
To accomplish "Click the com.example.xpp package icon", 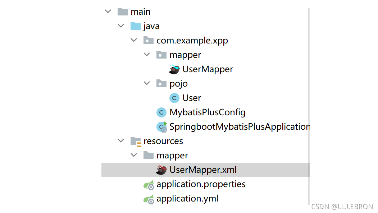I will point(149,41).
